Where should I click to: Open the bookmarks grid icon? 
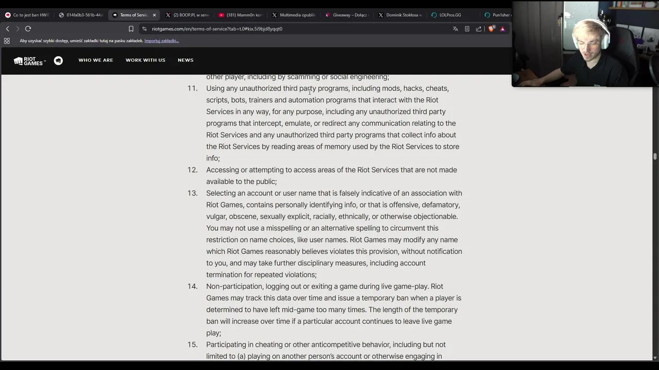click(7, 41)
